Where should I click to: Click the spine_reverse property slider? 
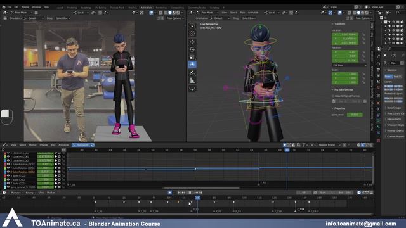coord(355,115)
